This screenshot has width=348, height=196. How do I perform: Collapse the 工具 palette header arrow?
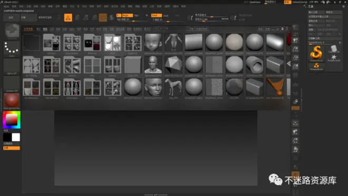click(x=305, y=6)
